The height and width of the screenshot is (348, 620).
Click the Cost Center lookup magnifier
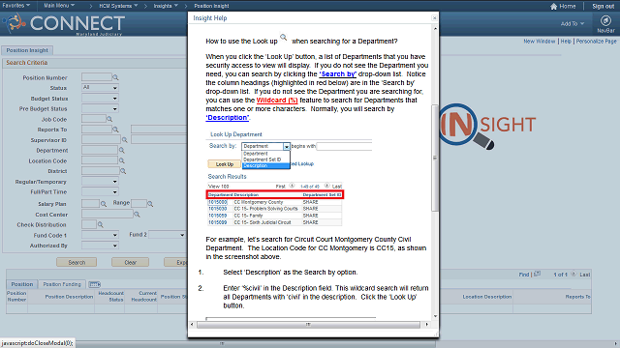pos(137,215)
